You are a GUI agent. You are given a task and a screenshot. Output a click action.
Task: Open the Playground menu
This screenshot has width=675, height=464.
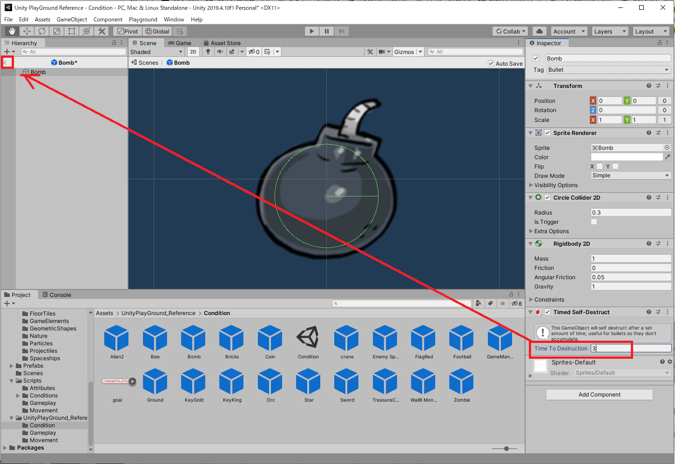(x=143, y=20)
